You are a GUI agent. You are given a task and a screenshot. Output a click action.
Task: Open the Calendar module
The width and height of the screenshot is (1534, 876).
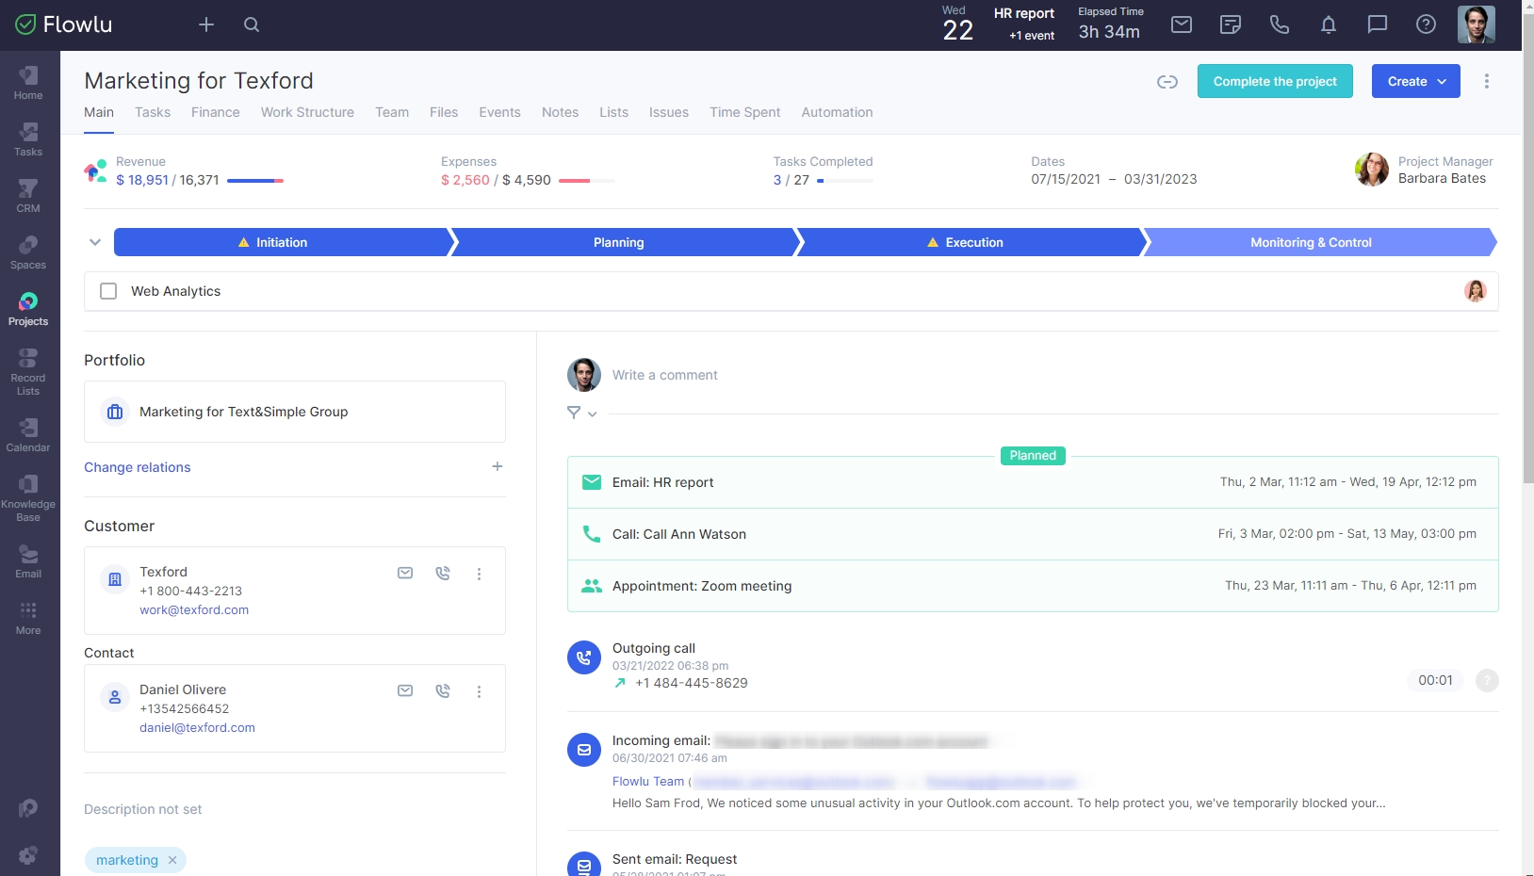pos(28,435)
